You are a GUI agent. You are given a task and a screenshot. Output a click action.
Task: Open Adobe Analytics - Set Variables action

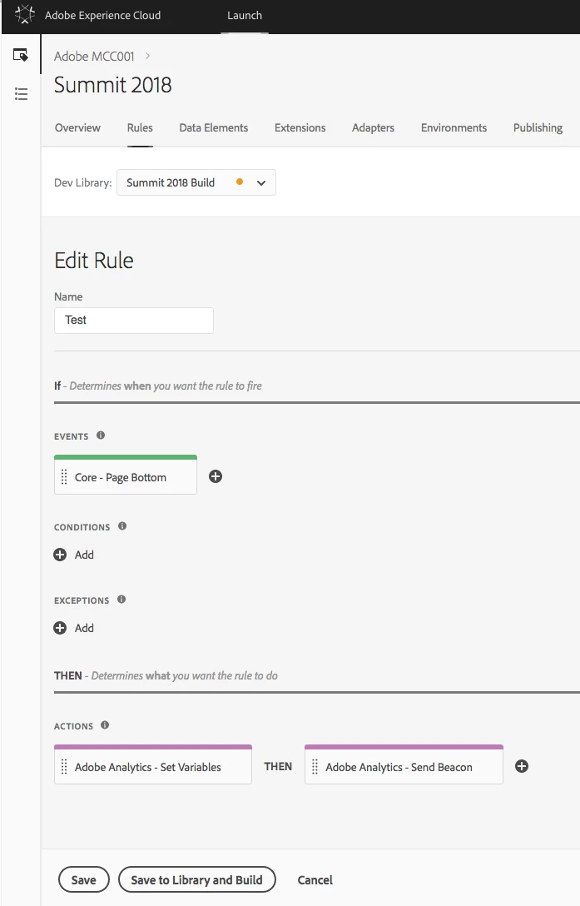(x=153, y=764)
